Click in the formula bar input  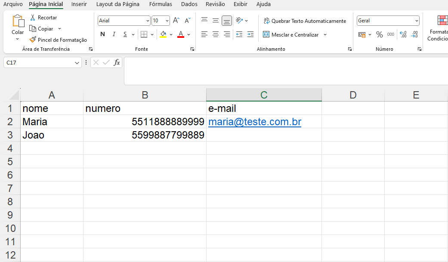(286, 71)
